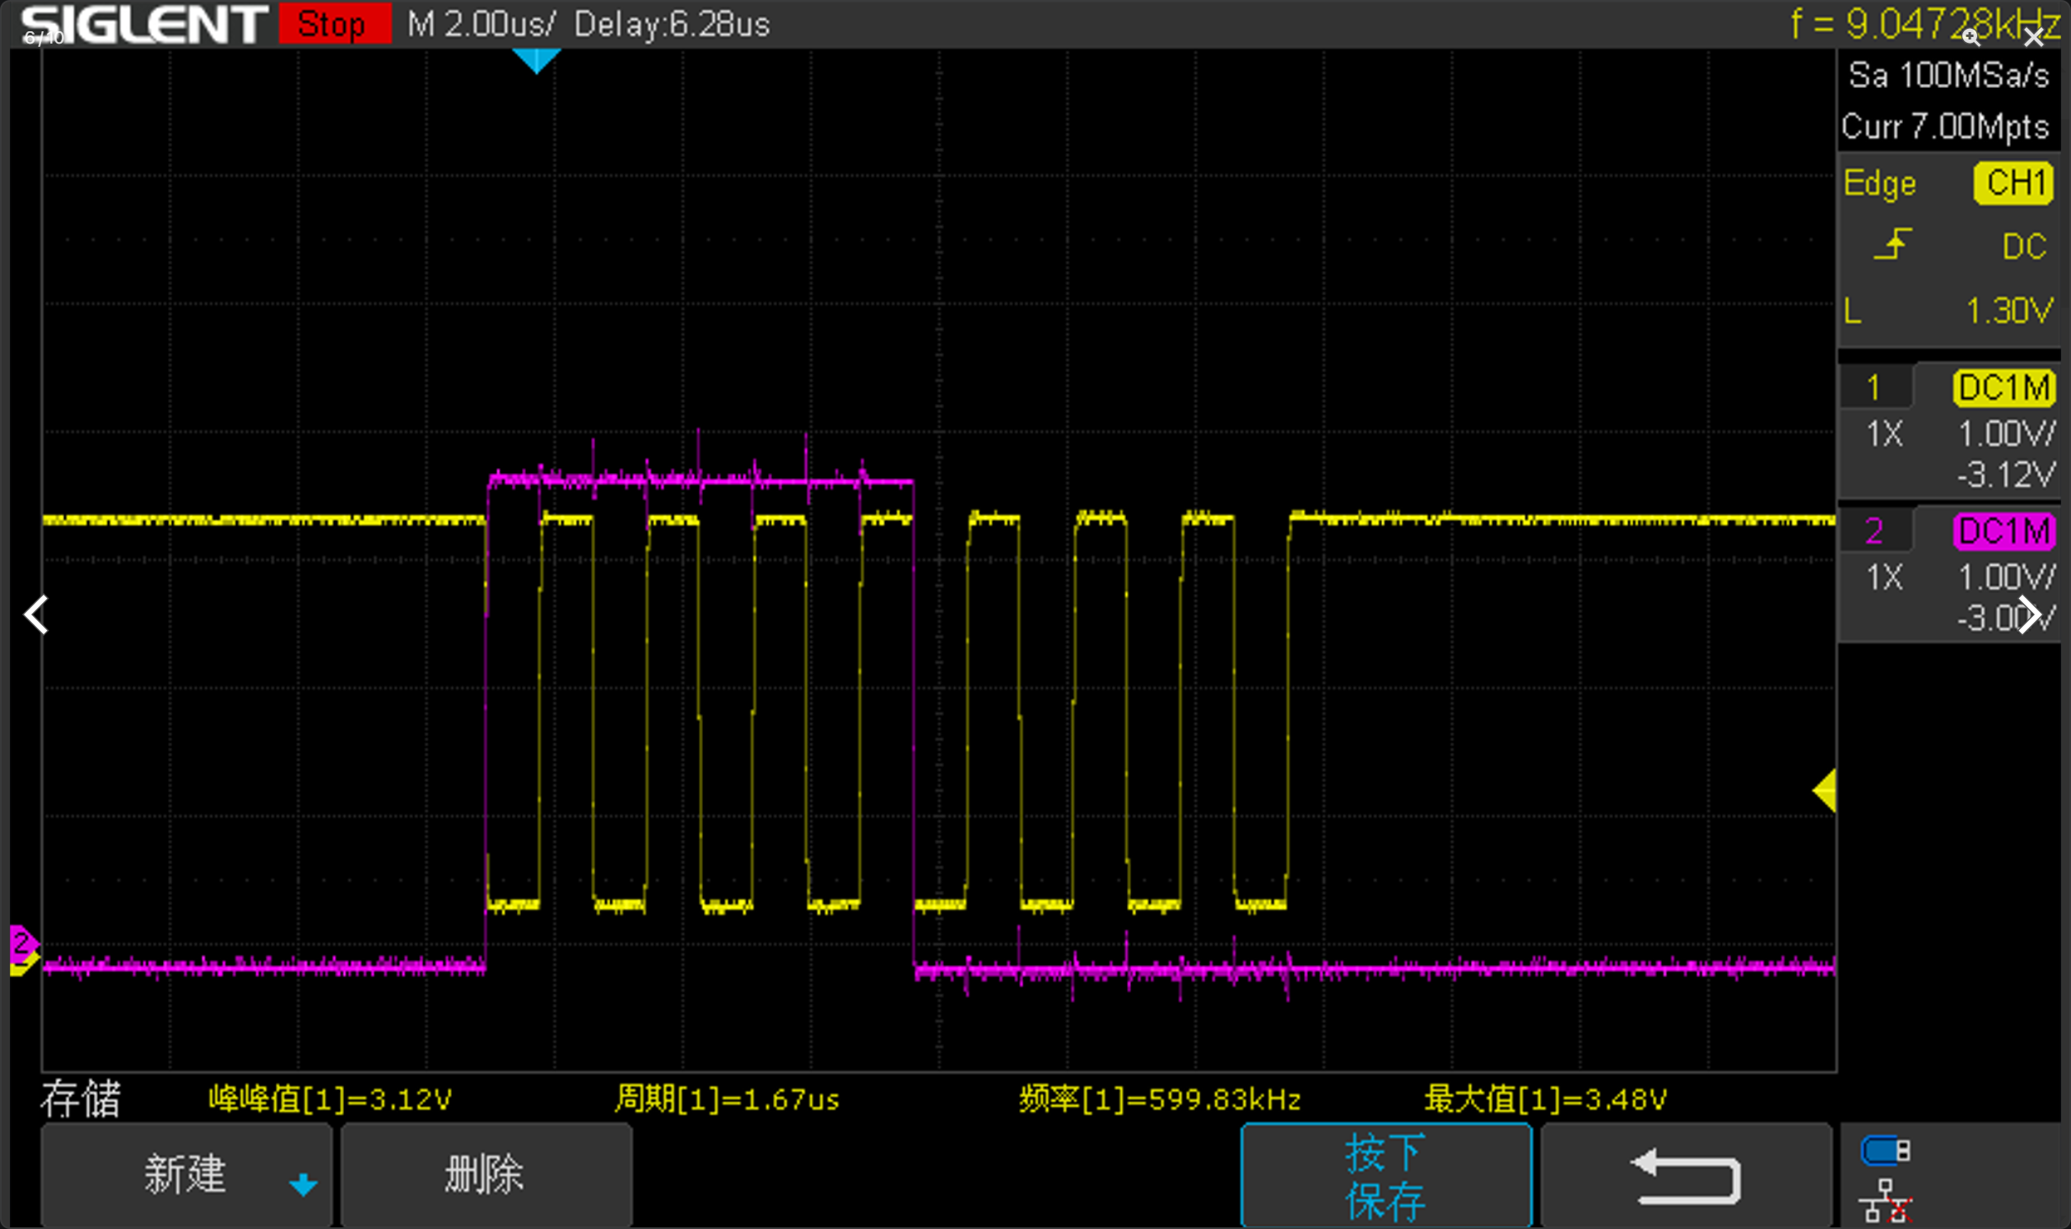Image resolution: width=2071 pixels, height=1229 pixels.
Task: Click the 最大值[1]=3.48V measurement
Action: tap(1545, 1099)
